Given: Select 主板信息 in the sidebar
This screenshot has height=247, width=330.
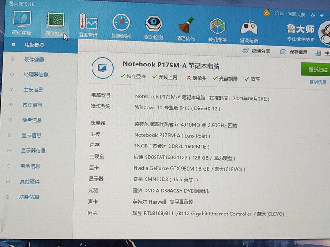Looking at the screenshot, I should coord(33,90).
